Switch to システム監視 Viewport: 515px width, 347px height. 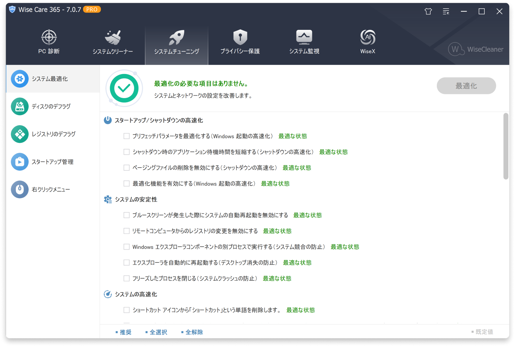pyautogui.click(x=304, y=41)
